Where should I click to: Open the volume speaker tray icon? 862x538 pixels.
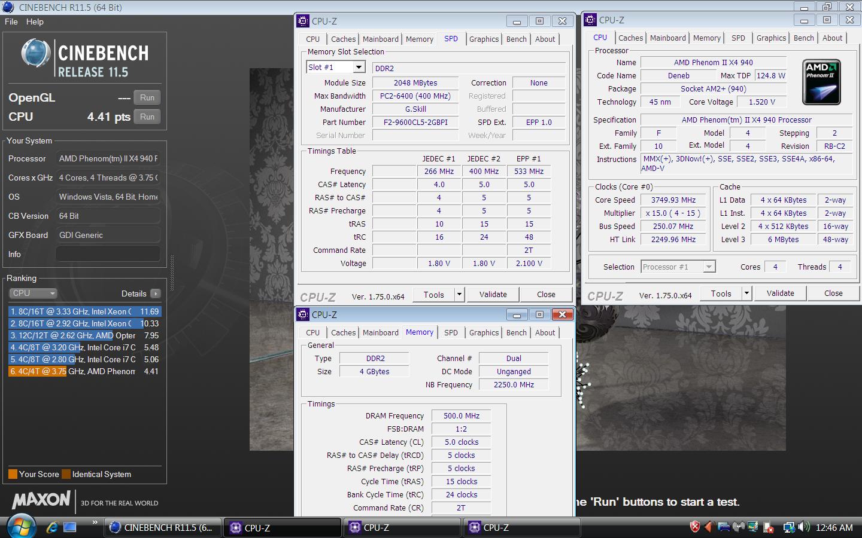pos(804,527)
